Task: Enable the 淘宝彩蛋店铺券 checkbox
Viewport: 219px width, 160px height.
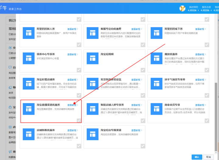Action: (79, 95)
